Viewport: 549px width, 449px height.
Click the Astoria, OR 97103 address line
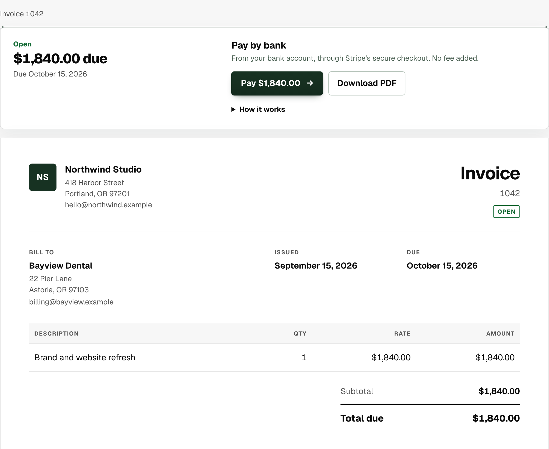coord(59,290)
